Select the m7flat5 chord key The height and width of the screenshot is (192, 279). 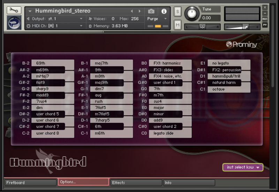tap(107, 114)
